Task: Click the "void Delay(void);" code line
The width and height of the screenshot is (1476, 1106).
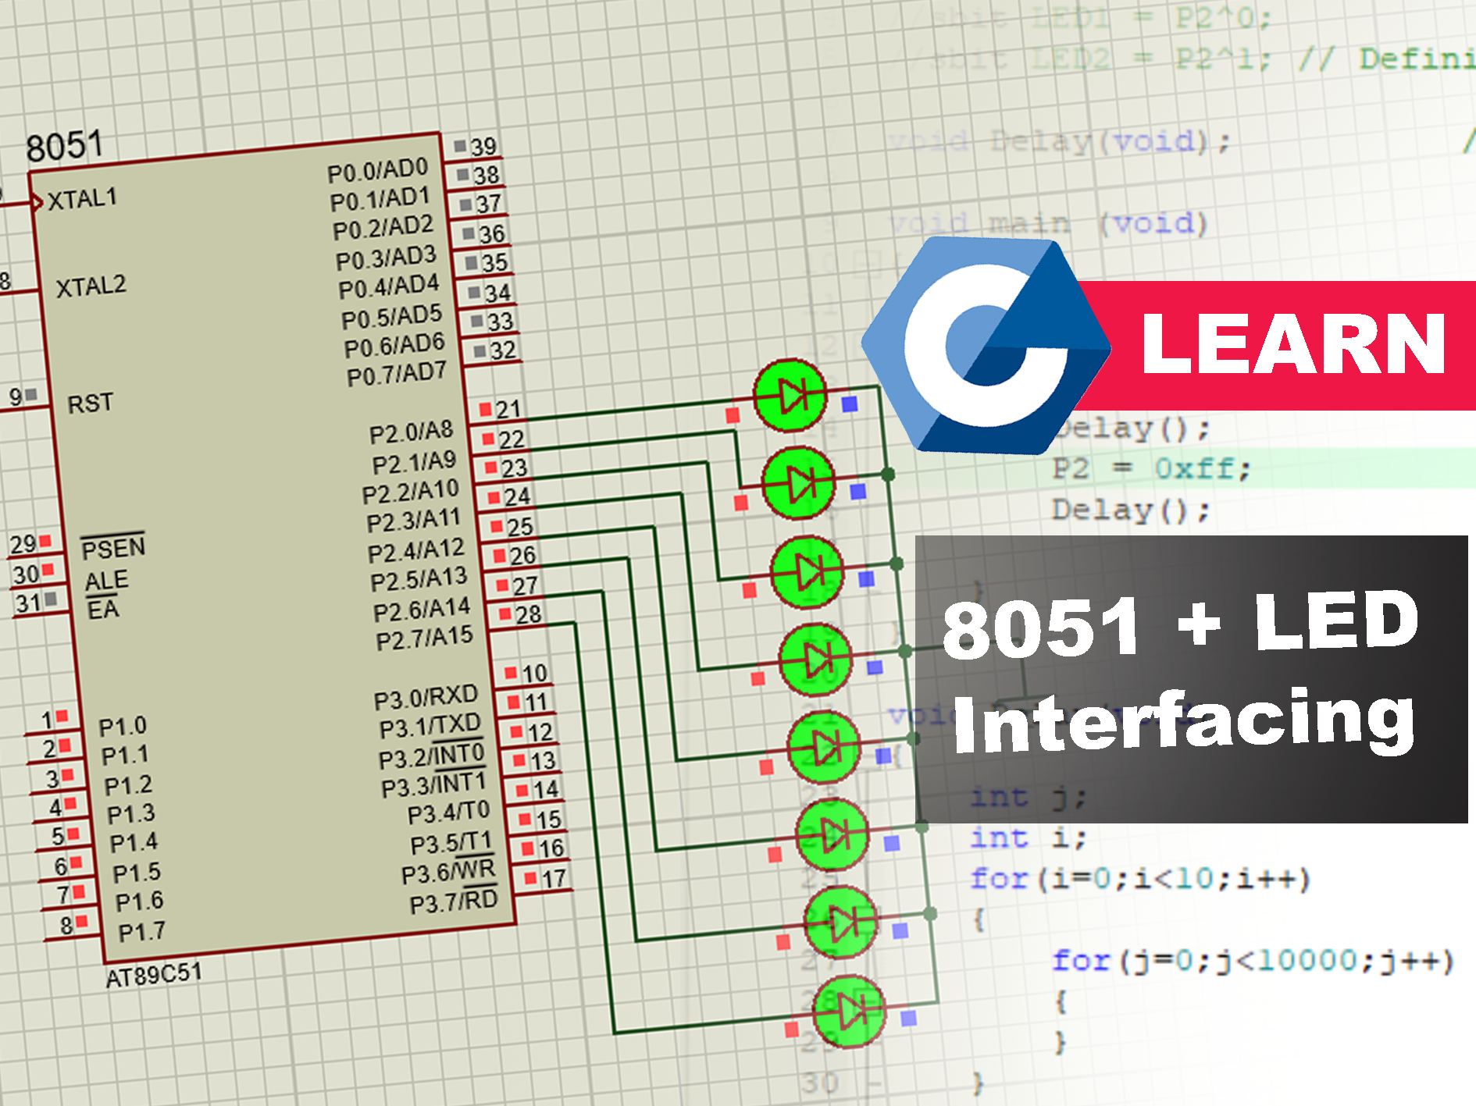Action: pos(1059,142)
